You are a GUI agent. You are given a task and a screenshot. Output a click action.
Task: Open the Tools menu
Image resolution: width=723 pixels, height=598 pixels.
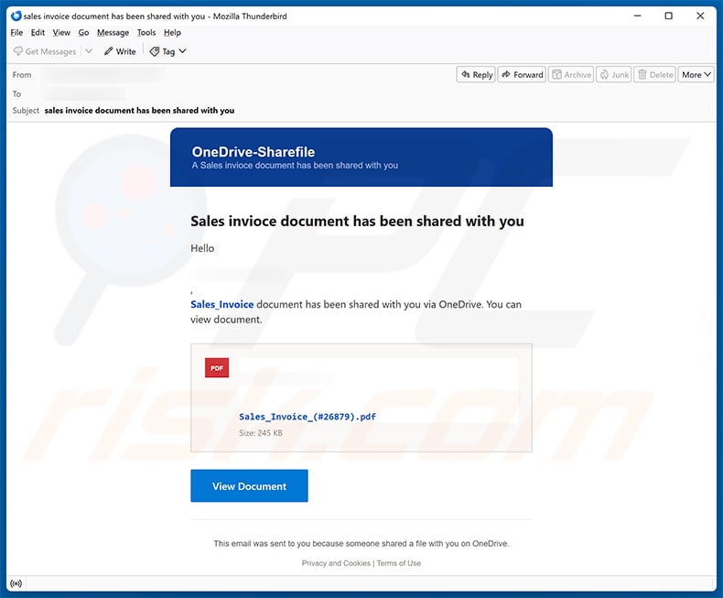pyautogui.click(x=146, y=32)
